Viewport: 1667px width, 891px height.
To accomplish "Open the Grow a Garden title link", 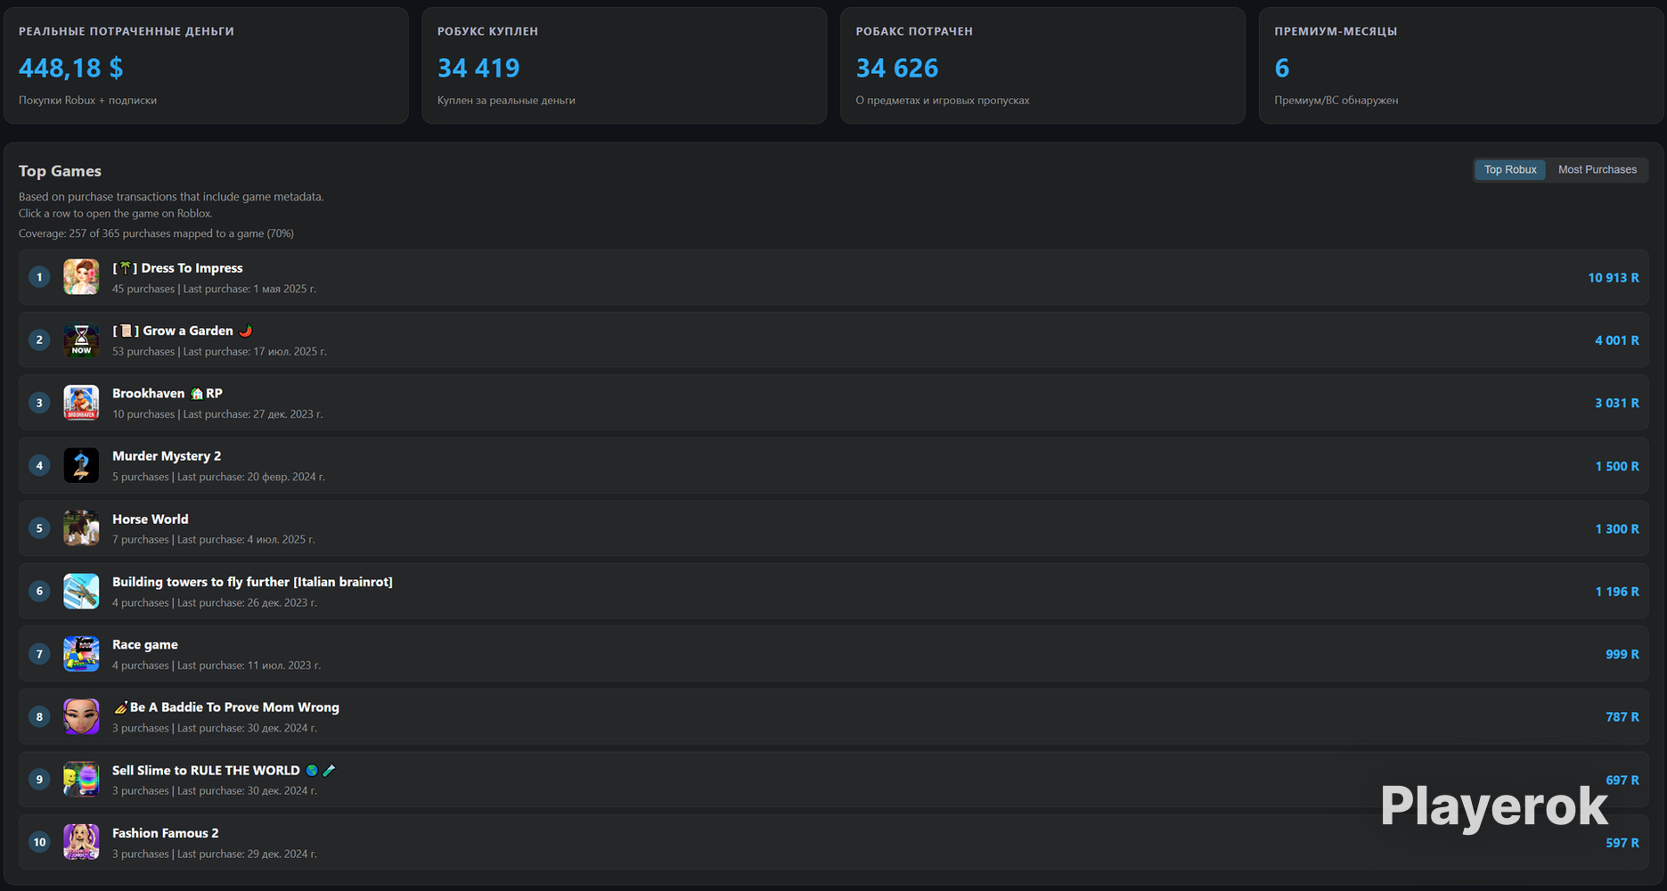I will (183, 331).
